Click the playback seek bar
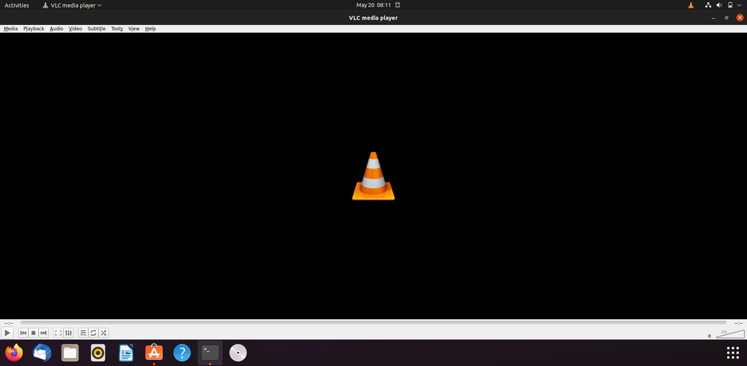Viewport: 747px width, 366px height. (x=373, y=323)
